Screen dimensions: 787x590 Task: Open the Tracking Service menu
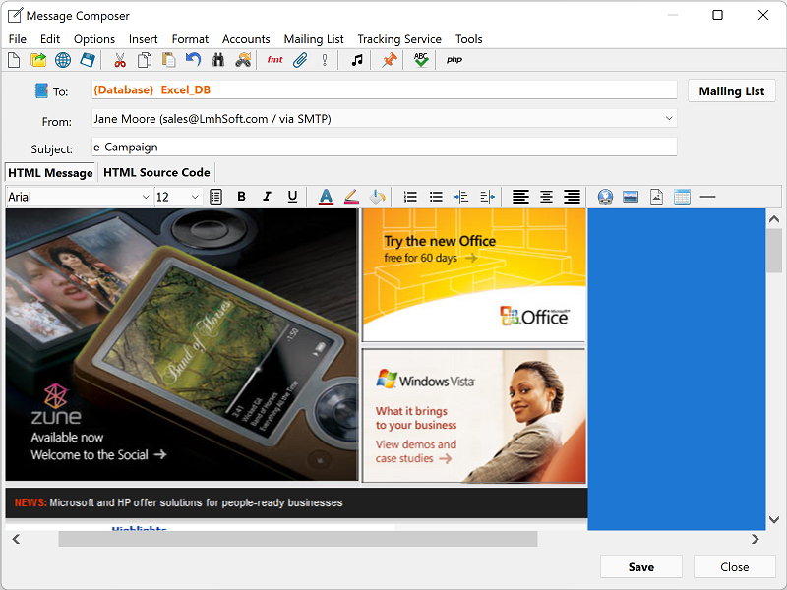coord(399,39)
